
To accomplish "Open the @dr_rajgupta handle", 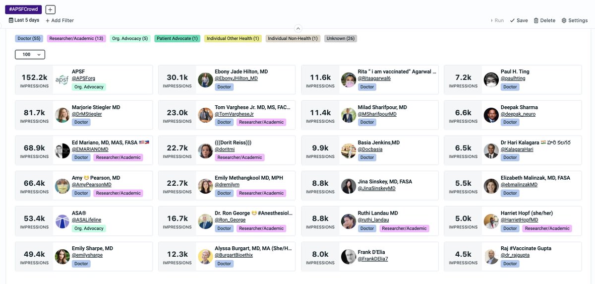I will pos(516,256).
